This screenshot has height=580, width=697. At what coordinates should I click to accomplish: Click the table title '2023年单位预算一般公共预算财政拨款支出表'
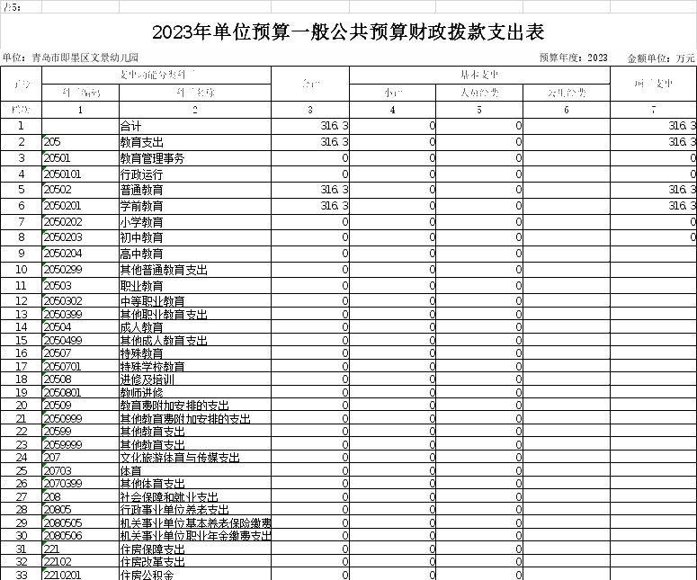point(348,32)
